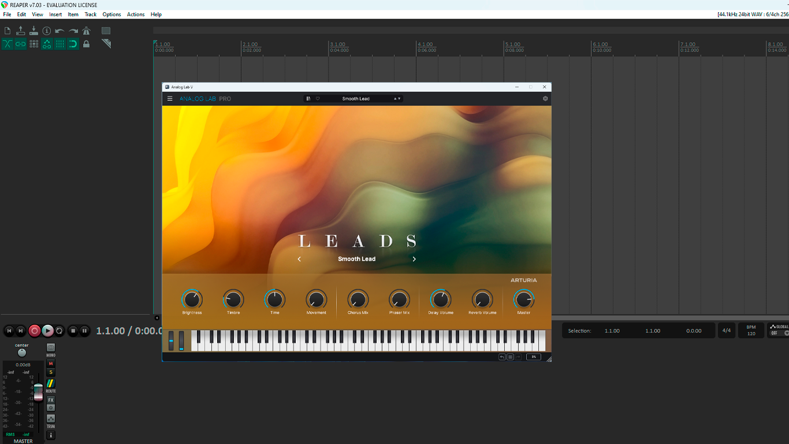789x444 pixels.
Task: Open the Edit menu
Action: [x=21, y=14]
